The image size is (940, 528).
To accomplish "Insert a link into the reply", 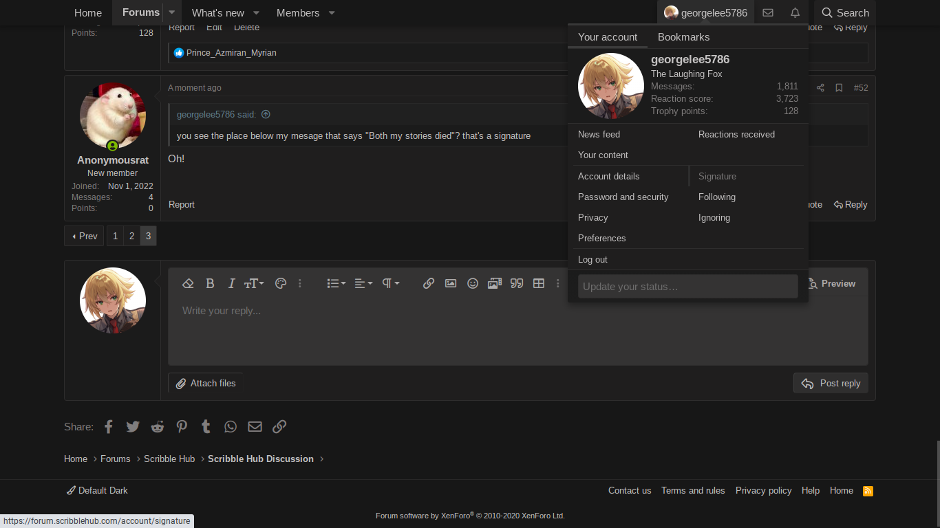I will pos(428,283).
